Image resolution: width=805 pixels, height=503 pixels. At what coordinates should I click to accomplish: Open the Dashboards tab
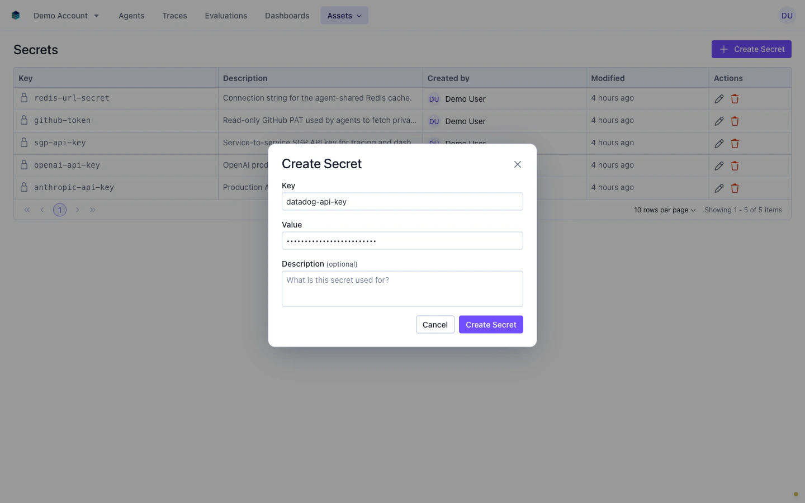click(287, 16)
